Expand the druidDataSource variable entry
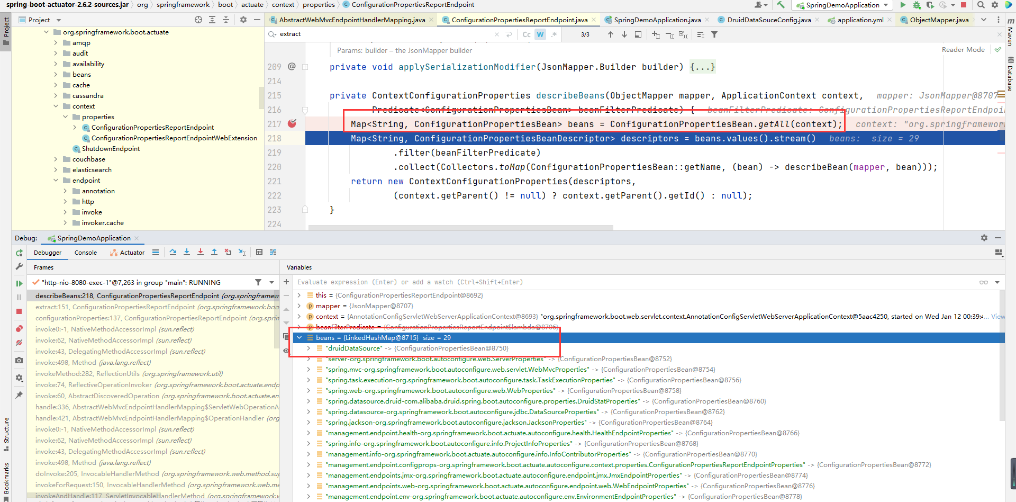 point(309,348)
